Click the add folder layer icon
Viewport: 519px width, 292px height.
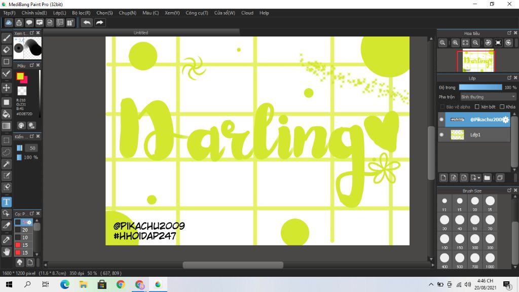coord(487,178)
